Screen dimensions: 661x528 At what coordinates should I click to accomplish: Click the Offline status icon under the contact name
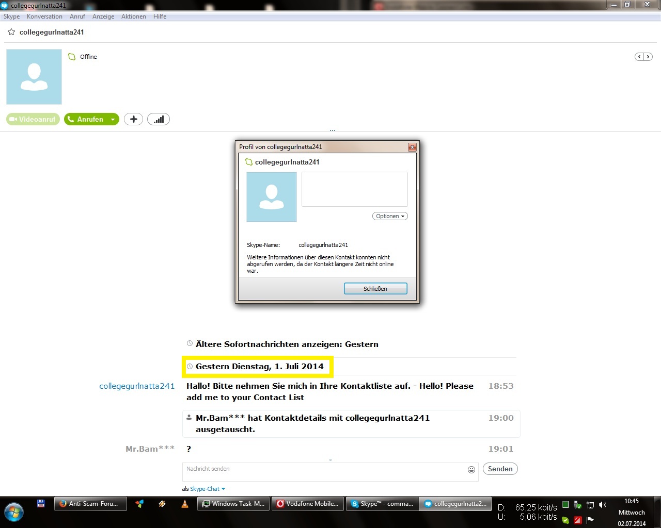72,57
